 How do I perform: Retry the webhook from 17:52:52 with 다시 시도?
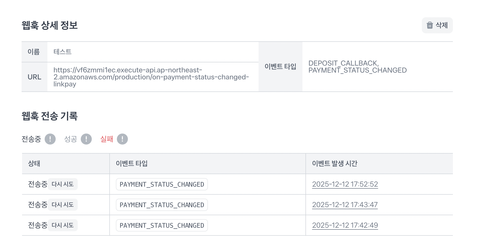pos(63,184)
